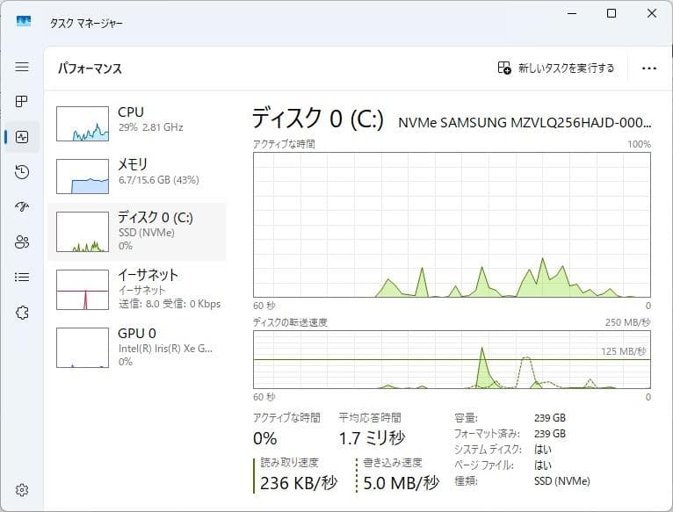Click the Task Manager app icon in title bar
Viewport: 673px width, 512px height.
point(24,21)
